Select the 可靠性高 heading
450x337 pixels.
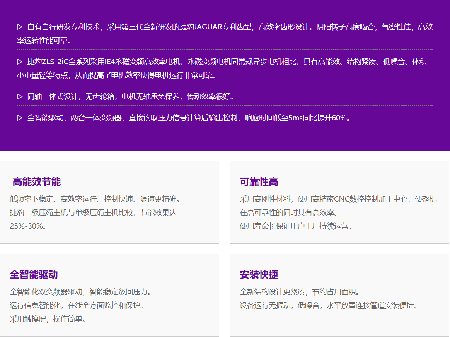[259, 182]
